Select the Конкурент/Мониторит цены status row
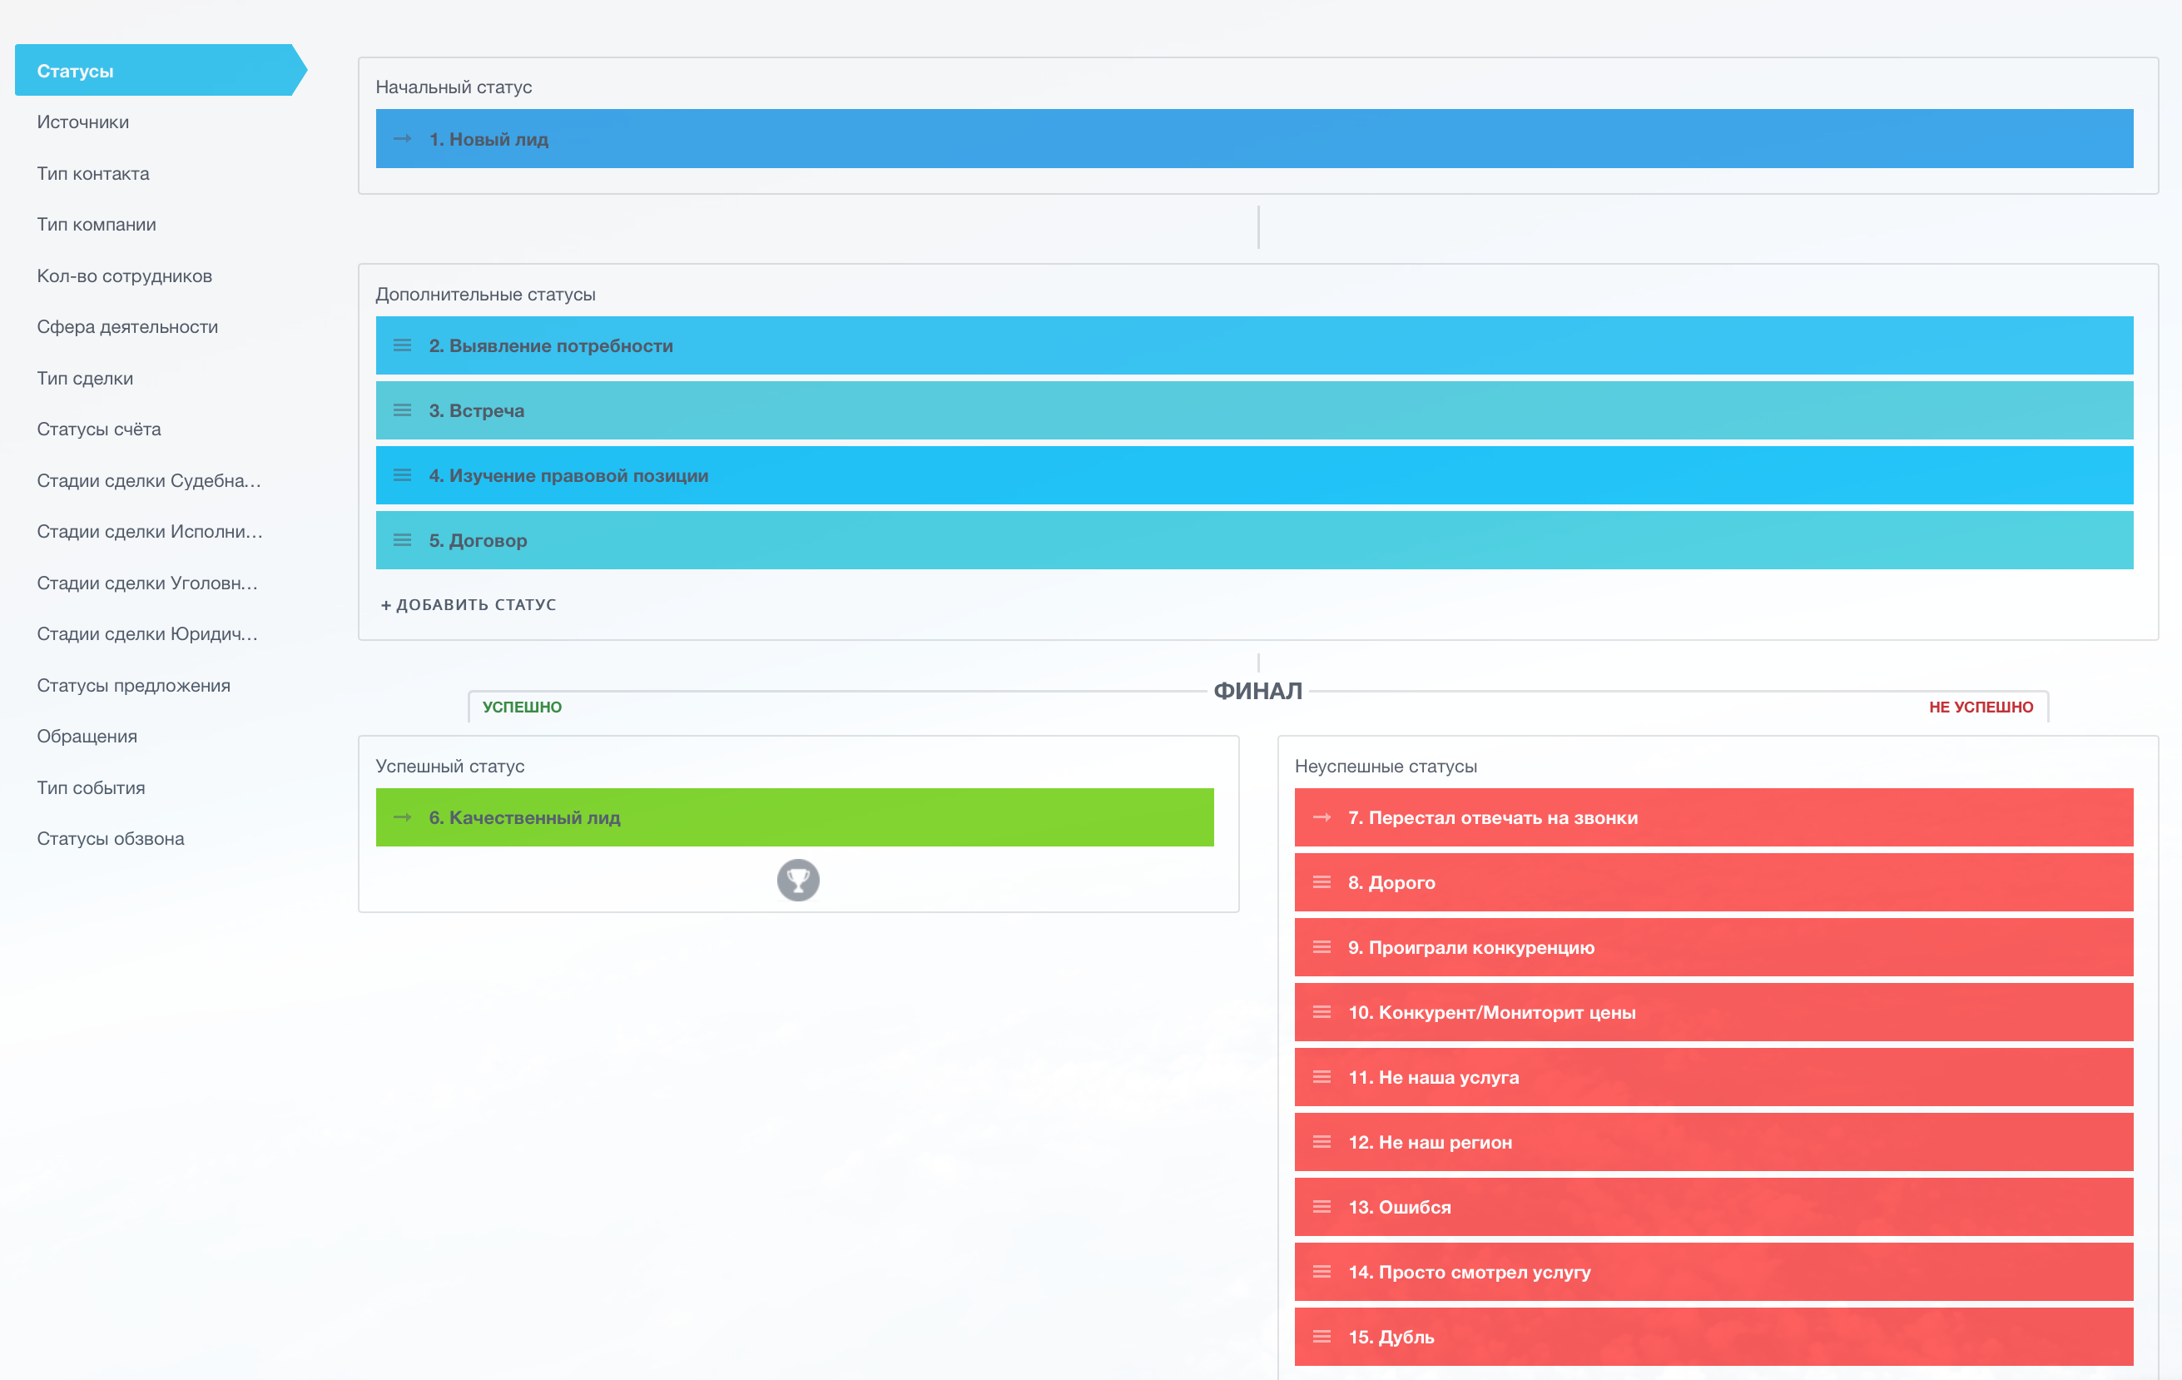The height and width of the screenshot is (1380, 2182). pos(1713,1012)
